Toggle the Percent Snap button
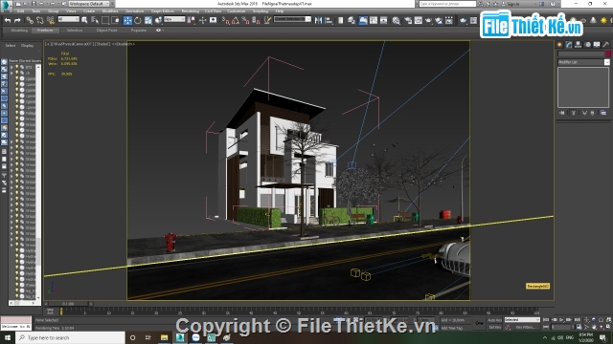 click(246, 20)
